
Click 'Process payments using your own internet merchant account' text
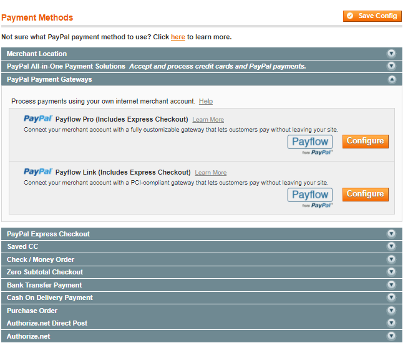click(x=103, y=101)
